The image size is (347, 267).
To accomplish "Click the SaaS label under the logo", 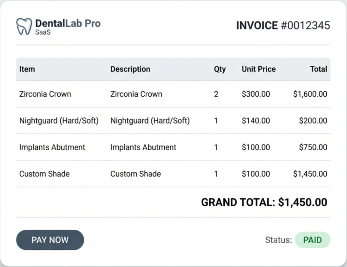I will [43, 32].
